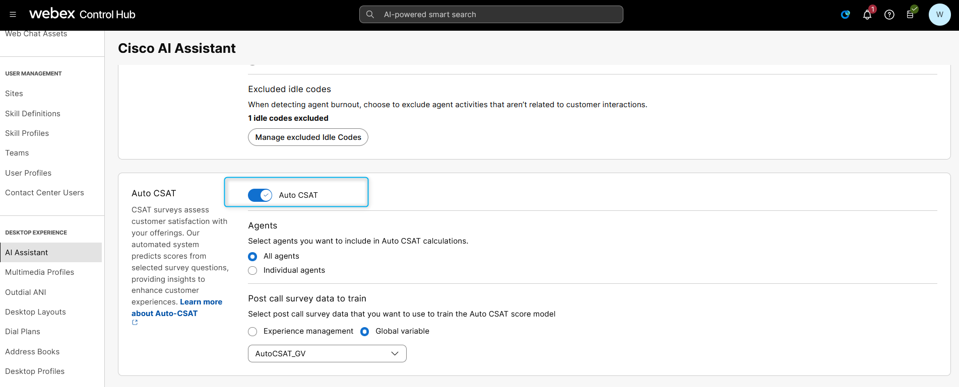Click the task status clipboard icon
The image size is (959, 387).
(911, 14)
